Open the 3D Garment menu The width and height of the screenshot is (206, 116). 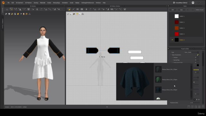tap(19, 3)
